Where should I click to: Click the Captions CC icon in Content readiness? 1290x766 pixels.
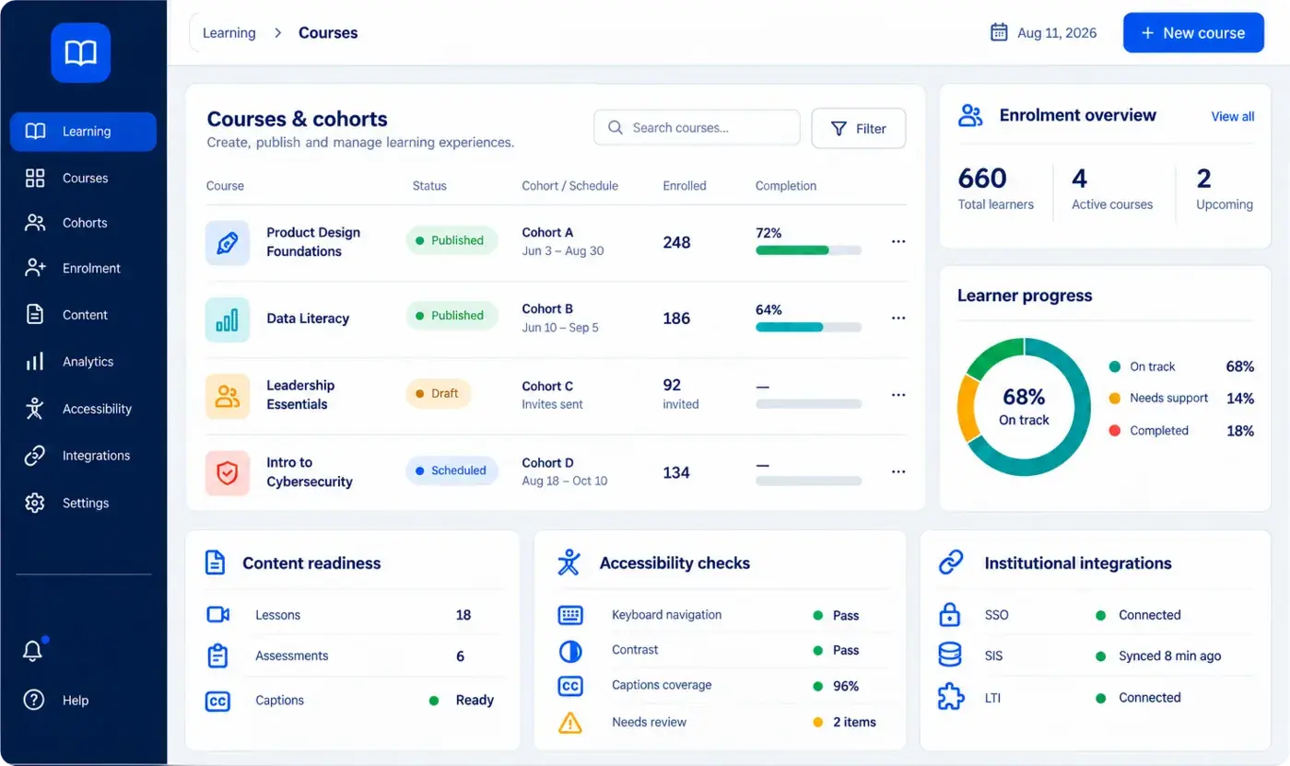click(x=217, y=701)
